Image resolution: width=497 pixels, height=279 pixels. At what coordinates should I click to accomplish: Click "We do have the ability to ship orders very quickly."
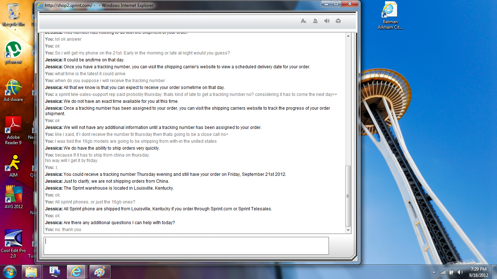112,148
